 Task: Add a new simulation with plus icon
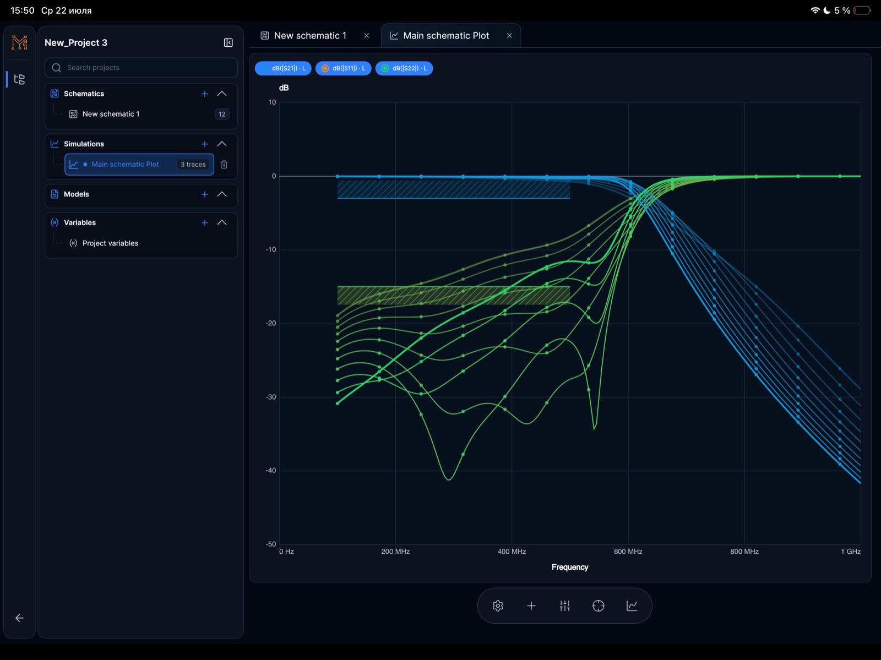[205, 144]
